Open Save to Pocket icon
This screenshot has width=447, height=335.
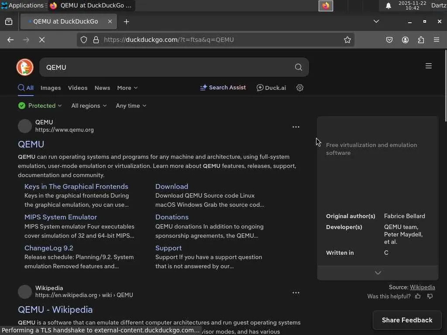389,40
